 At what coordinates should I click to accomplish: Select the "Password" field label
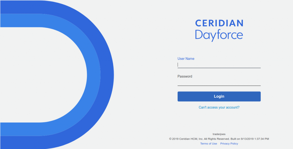(x=185, y=76)
